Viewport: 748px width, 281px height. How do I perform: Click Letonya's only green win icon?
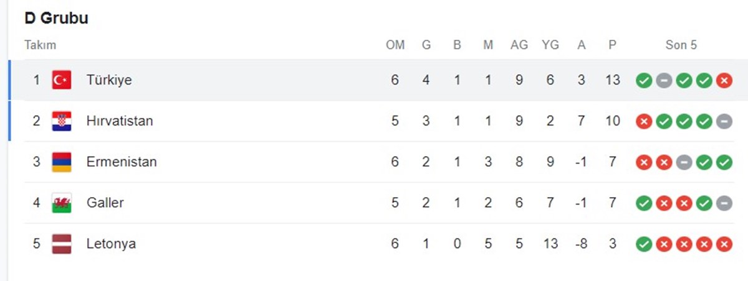pos(644,244)
